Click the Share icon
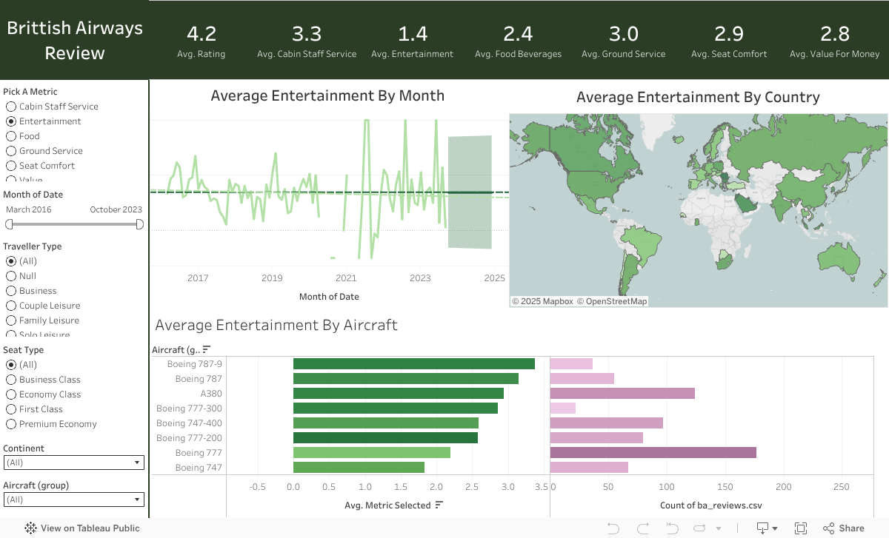Viewport: 889px width, 538px height. [x=830, y=528]
